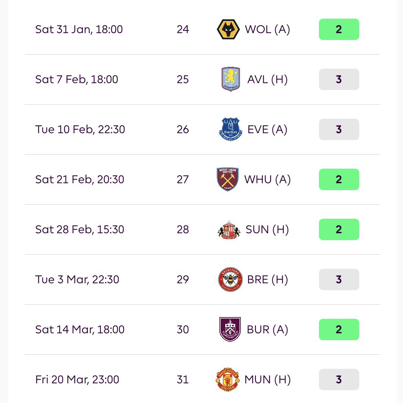Click the West Ham United crest
This screenshot has width=403, height=403.
228,179
